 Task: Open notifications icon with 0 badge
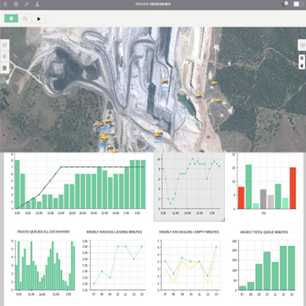[285, 4]
